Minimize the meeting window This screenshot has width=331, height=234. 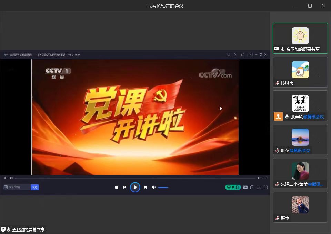pyautogui.click(x=296, y=6)
